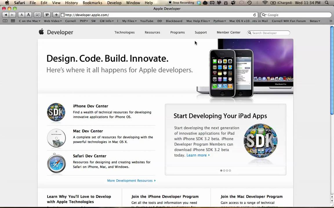The height and width of the screenshot is (208, 334).
Task: Select the fourth carousel dot
Action: (x=230, y=170)
